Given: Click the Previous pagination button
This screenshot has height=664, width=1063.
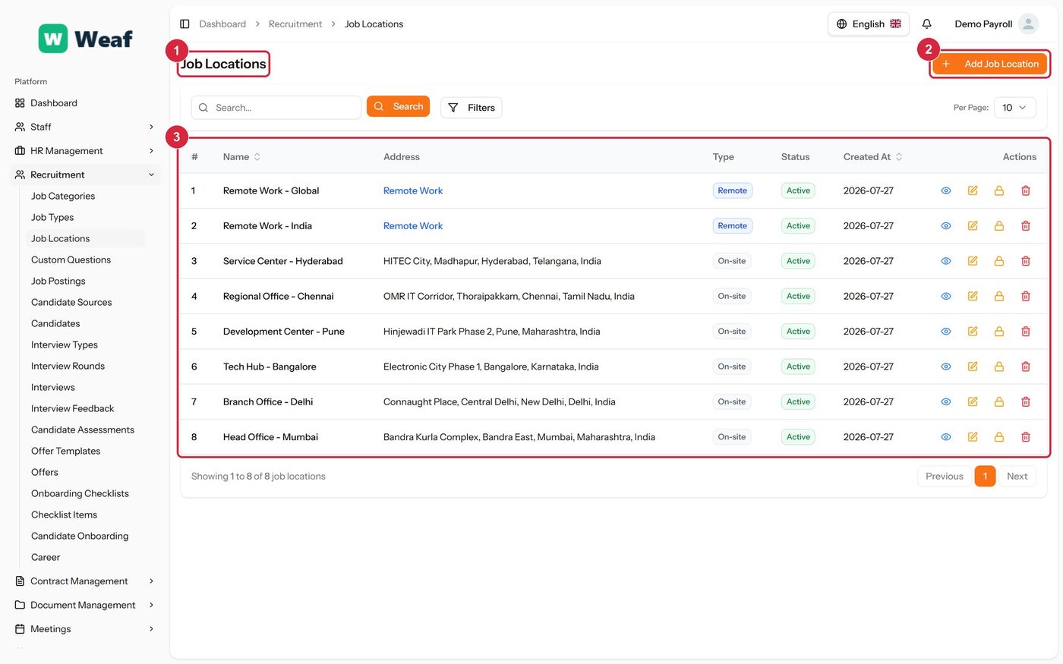Looking at the screenshot, I should tap(944, 477).
